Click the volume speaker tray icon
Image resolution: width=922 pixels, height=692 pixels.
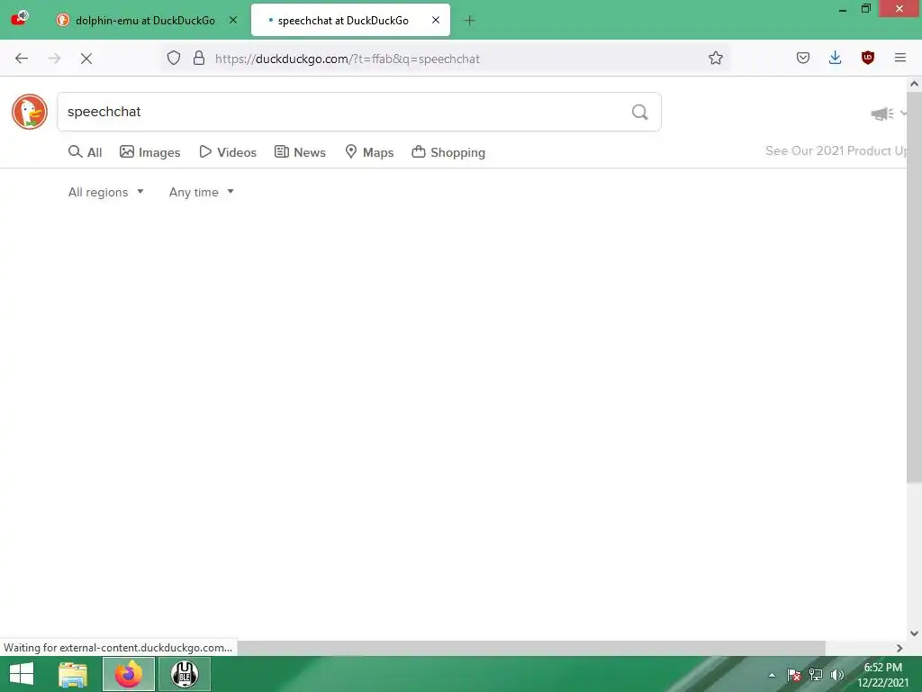[x=836, y=675]
